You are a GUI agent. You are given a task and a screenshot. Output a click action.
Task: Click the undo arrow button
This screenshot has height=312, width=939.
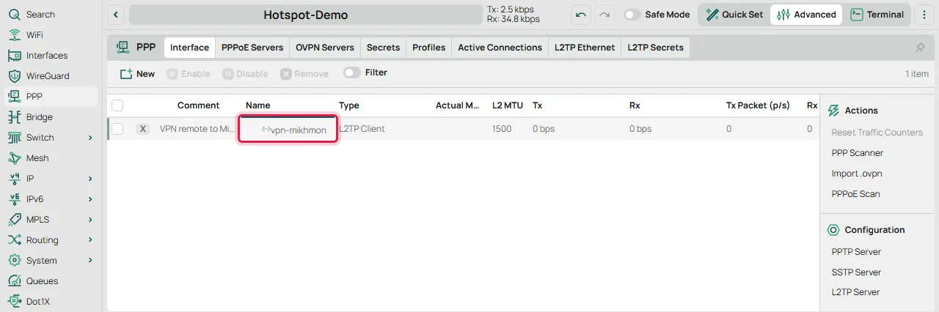coord(581,15)
